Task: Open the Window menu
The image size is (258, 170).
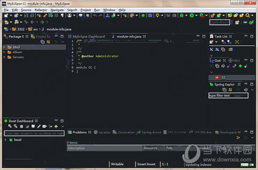Action: [x=109, y=10]
